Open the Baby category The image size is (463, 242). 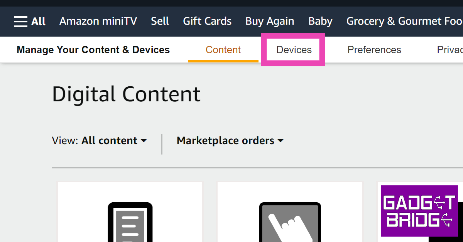coord(320,21)
